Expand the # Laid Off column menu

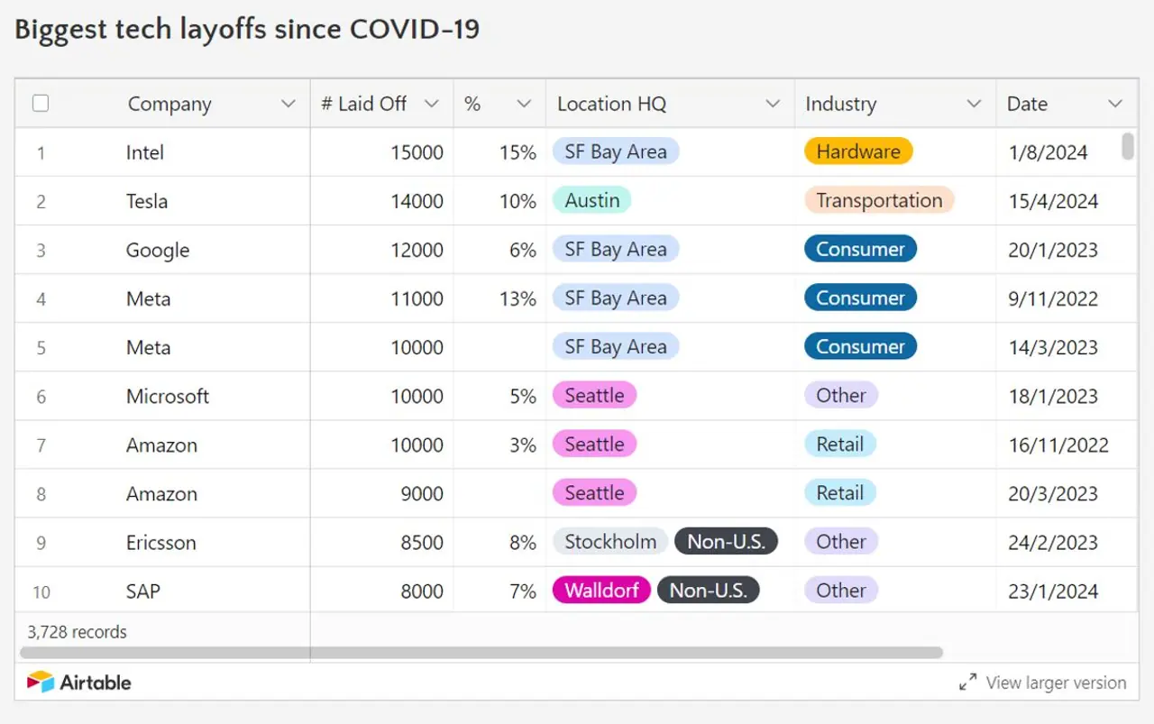pos(432,105)
